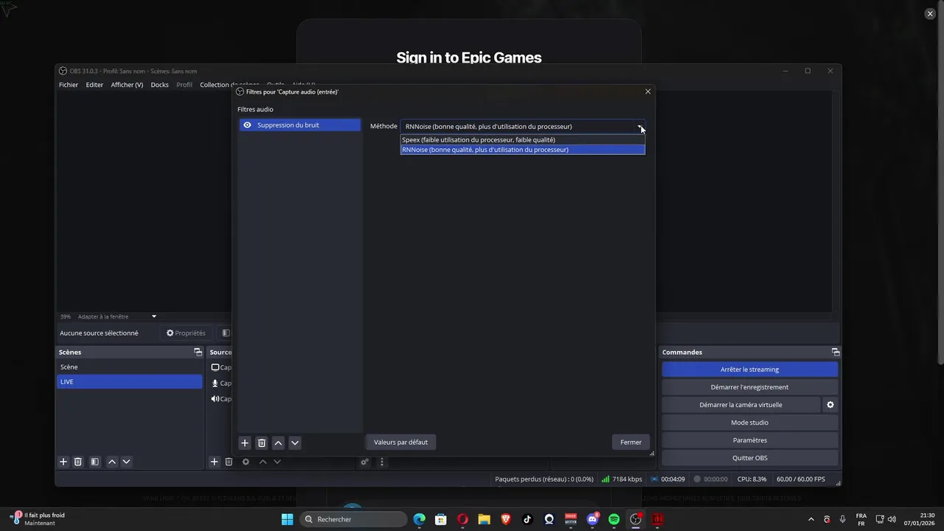Image resolution: width=944 pixels, height=531 pixels.
Task: Click the Propriétés button with gear
Action: [x=186, y=333]
